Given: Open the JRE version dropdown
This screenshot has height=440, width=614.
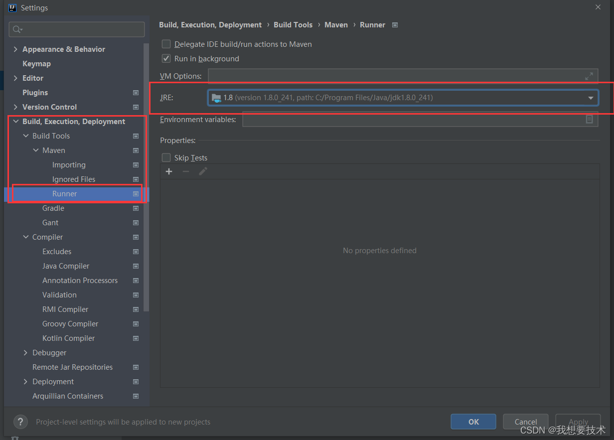Looking at the screenshot, I should pyautogui.click(x=591, y=98).
